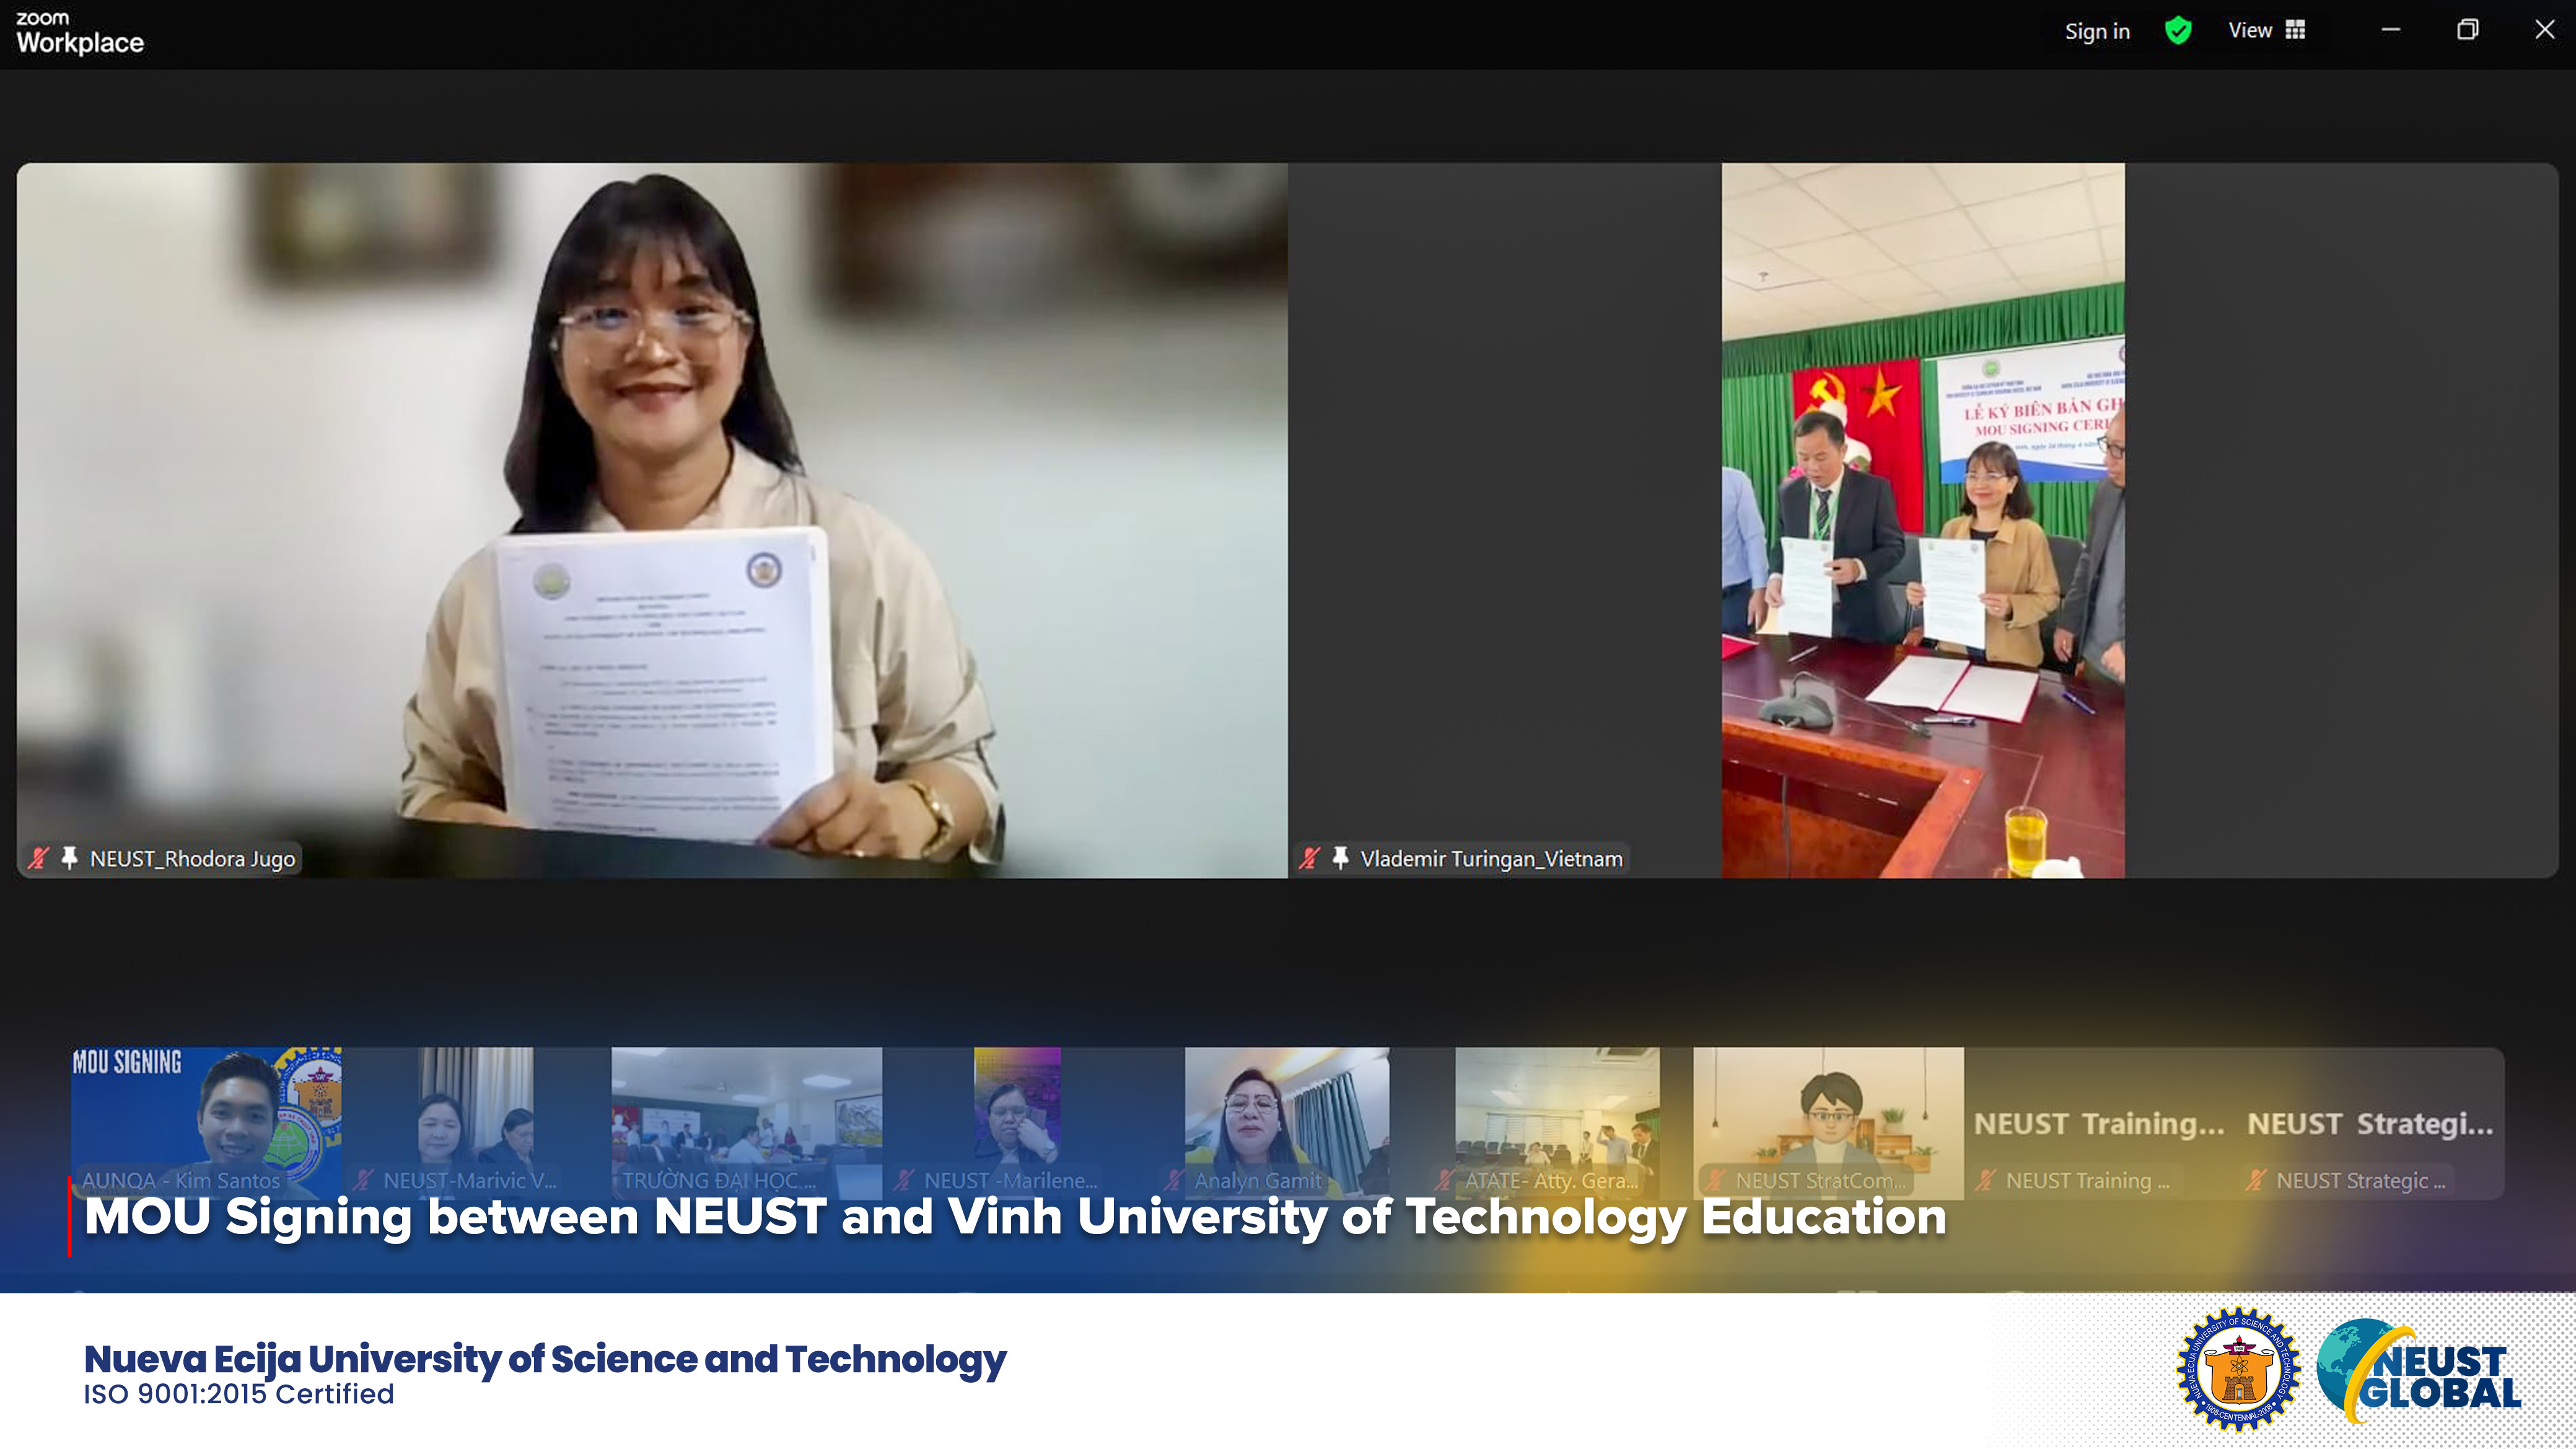Click pin icon beside NEUST_Rhodora Jugo
This screenshot has width=2576, height=1449.
[x=69, y=858]
